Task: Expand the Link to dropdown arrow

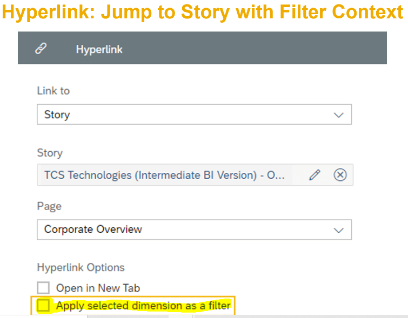Action: click(x=339, y=115)
